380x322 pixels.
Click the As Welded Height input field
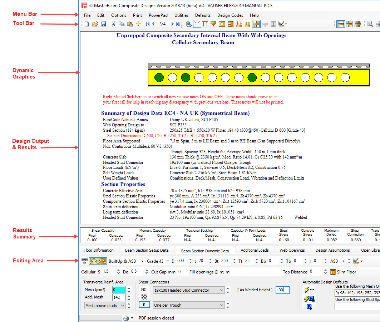tap(282, 290)
